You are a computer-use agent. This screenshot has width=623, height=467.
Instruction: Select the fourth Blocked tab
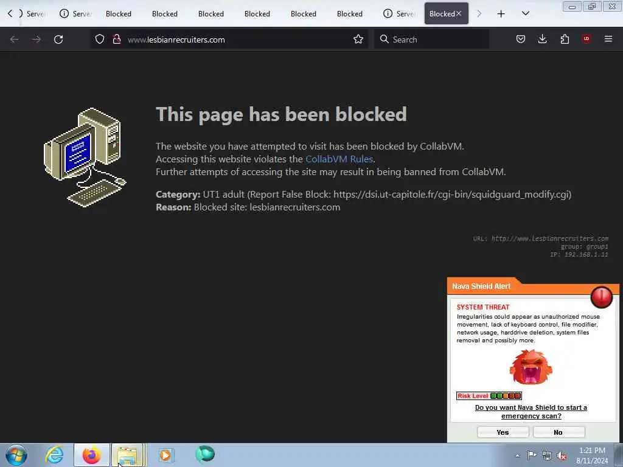[x=257, y=14]
